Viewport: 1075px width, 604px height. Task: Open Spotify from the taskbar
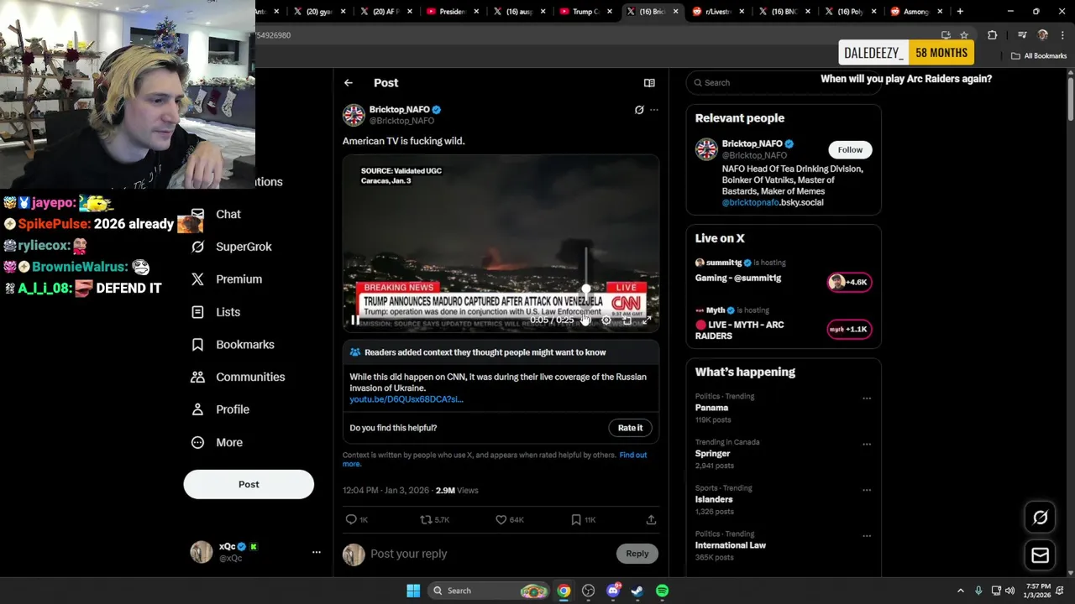[662, 591]
